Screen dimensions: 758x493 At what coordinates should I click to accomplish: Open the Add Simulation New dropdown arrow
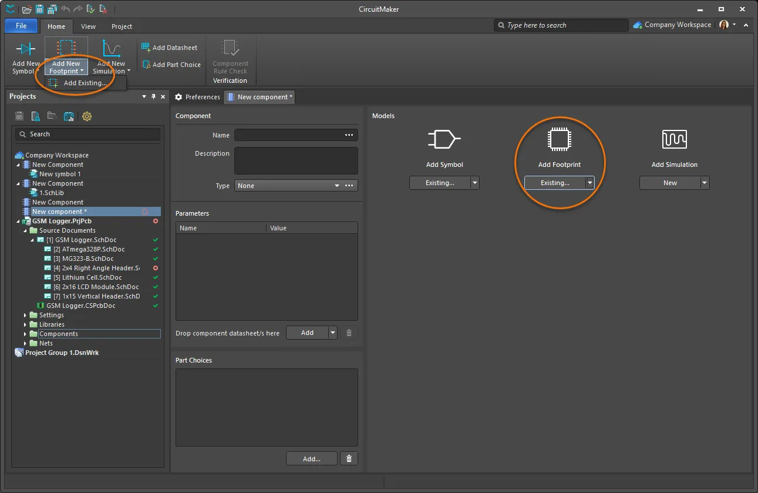coord(705,183)
